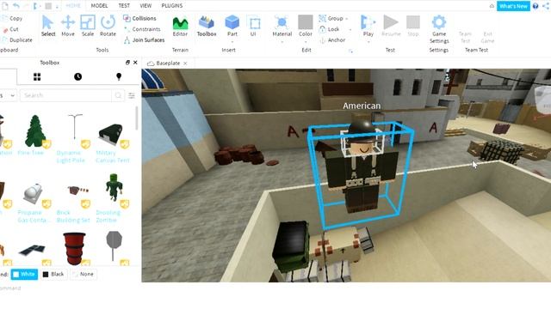Close the Toolbox panel
This screenshot has height=309, width=551.
pyautogui.click(x=135, y=63)
